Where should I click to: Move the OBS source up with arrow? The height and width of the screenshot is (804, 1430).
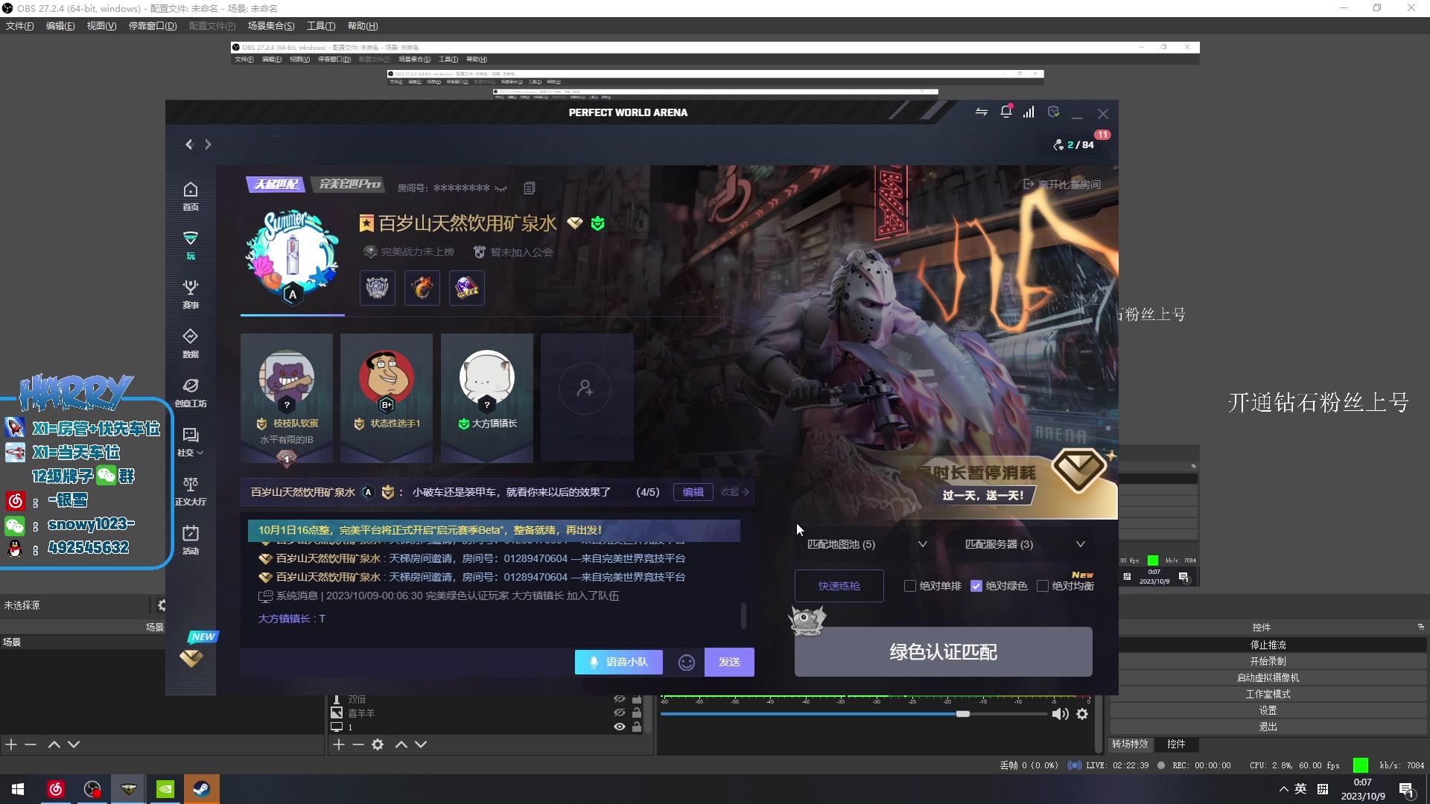click(401, 744)
